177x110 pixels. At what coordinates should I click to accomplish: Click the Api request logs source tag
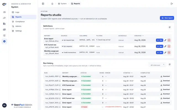coord(68,40)
